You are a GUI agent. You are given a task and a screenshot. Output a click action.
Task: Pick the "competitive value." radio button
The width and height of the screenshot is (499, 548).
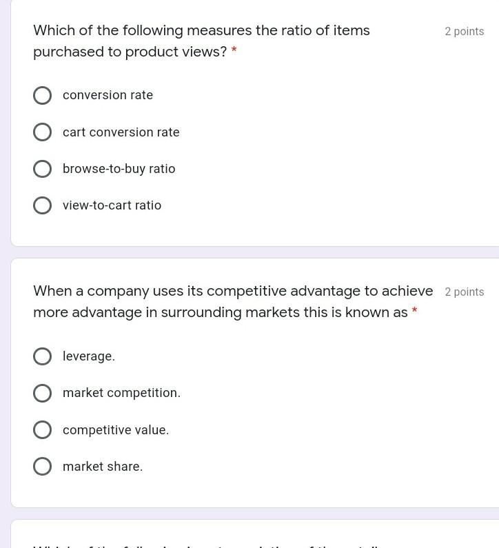[42, 430]
